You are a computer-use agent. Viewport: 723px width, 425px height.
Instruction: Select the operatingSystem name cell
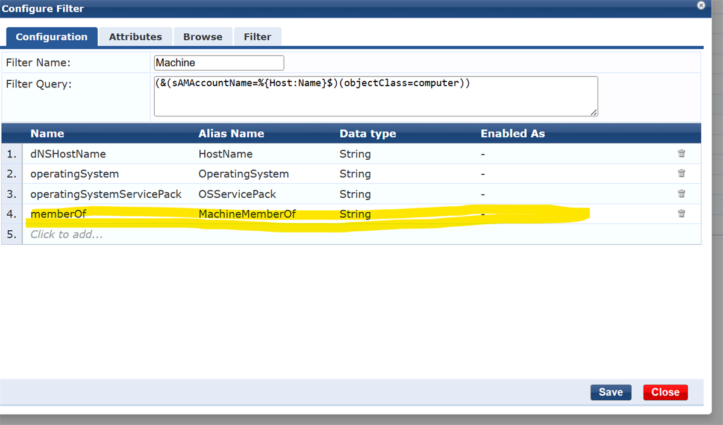pyautogui.click(x=75, y=174)
